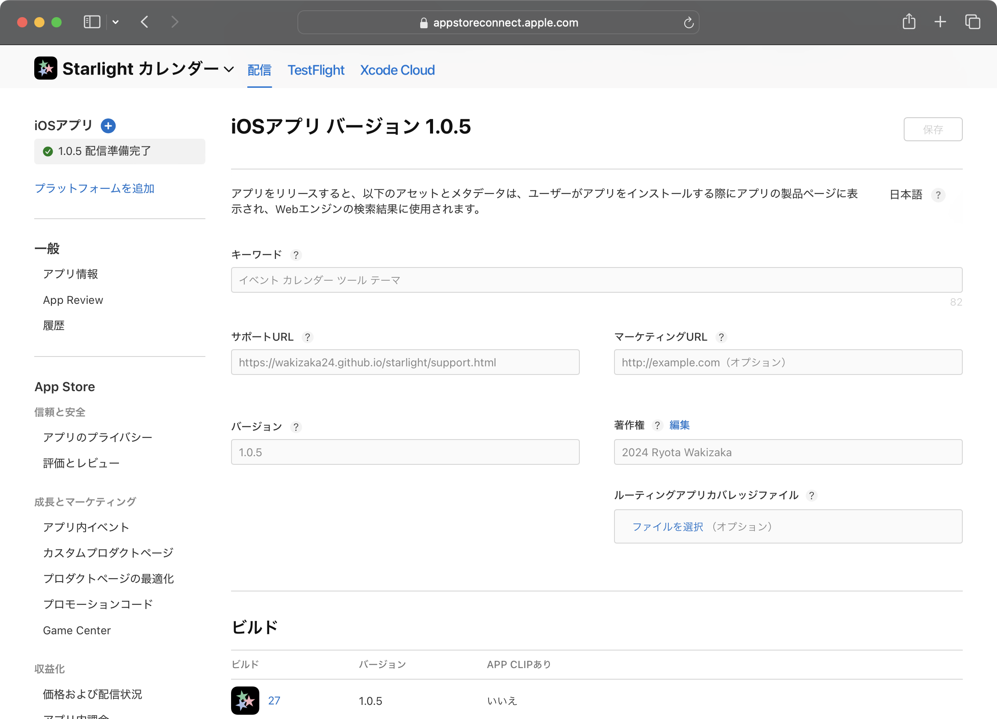Viewport: 997px width, 719px height.
Task: Switch to the Xcode Cloud tab
Action: point(397,70)
